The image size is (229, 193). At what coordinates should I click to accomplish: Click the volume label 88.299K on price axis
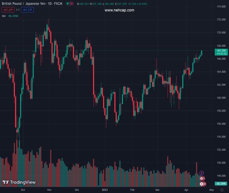[221, 184]
